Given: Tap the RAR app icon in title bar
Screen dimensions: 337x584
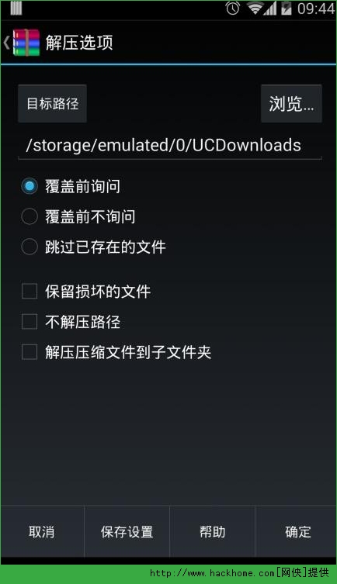Looking at the screenshot, I should click(26, 43).
